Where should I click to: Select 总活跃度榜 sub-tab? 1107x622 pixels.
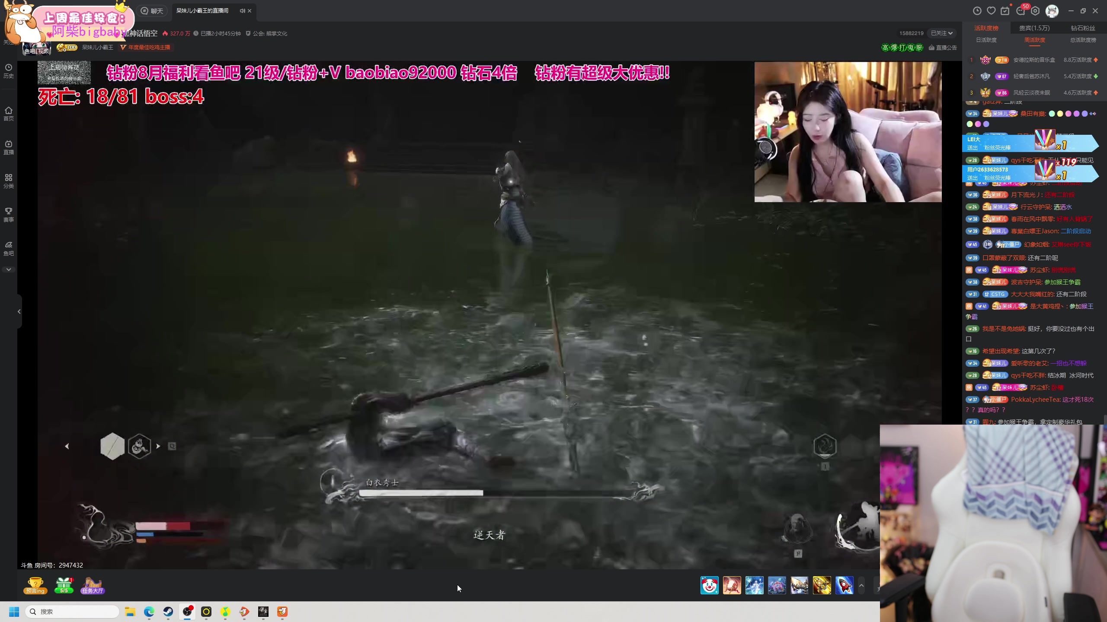point(1083,40)
